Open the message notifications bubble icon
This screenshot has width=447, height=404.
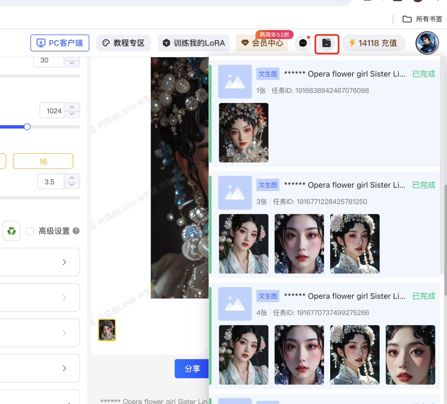click(x=303, y=43)
